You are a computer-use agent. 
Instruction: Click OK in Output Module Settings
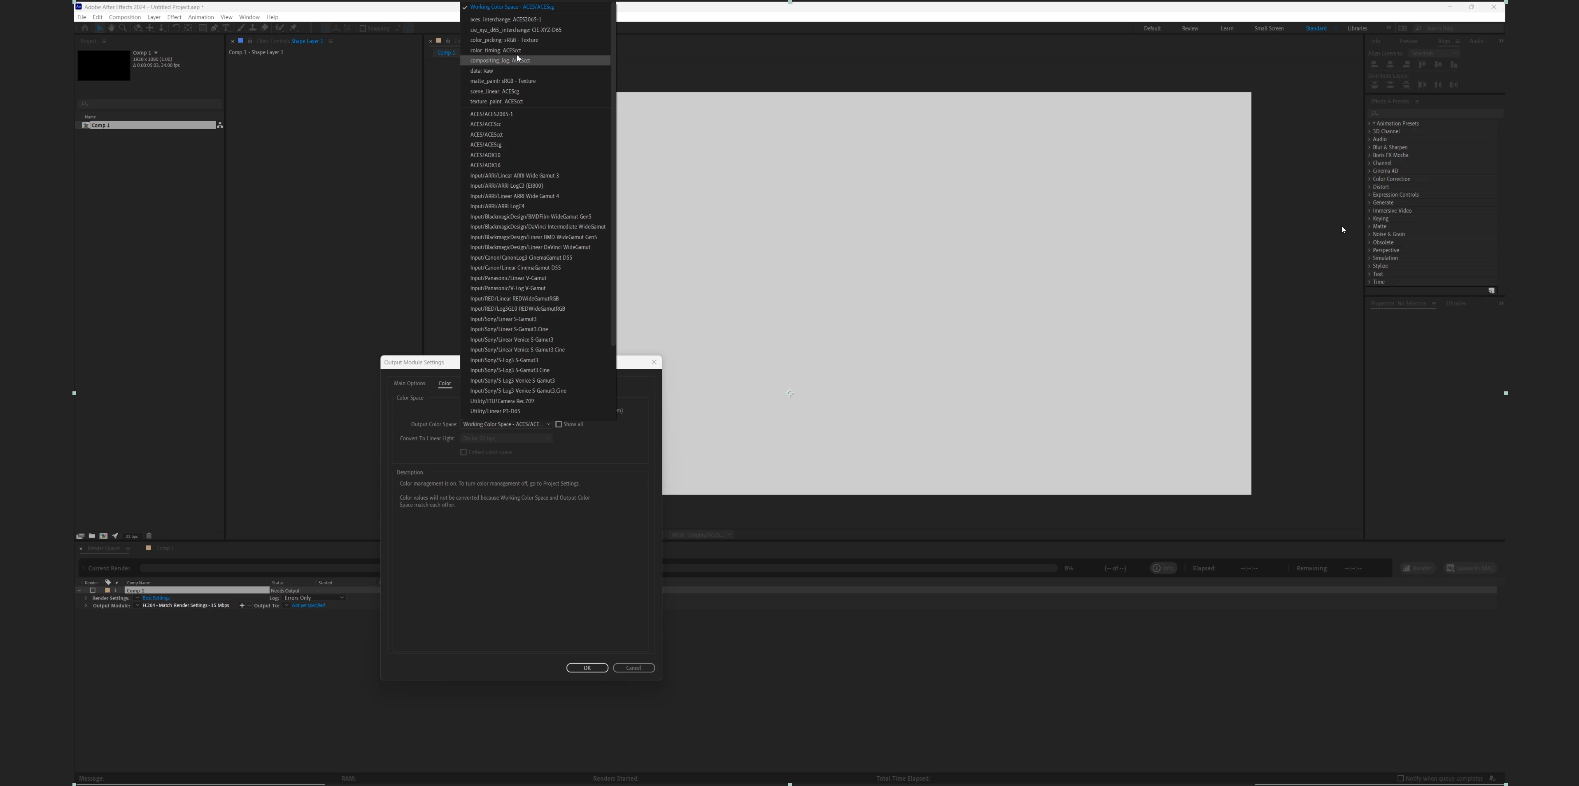click(x=587, y=668)
